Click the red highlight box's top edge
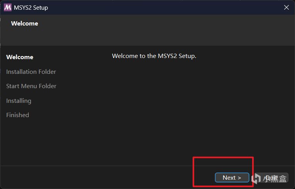 223,157
